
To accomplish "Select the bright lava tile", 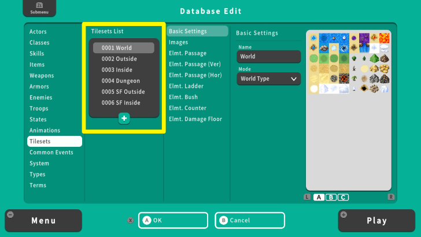I will (x=385, y=38).
